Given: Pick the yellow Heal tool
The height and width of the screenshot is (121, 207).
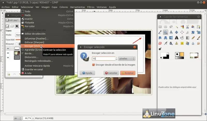Looking at the screenshot, I should [182, 43].
